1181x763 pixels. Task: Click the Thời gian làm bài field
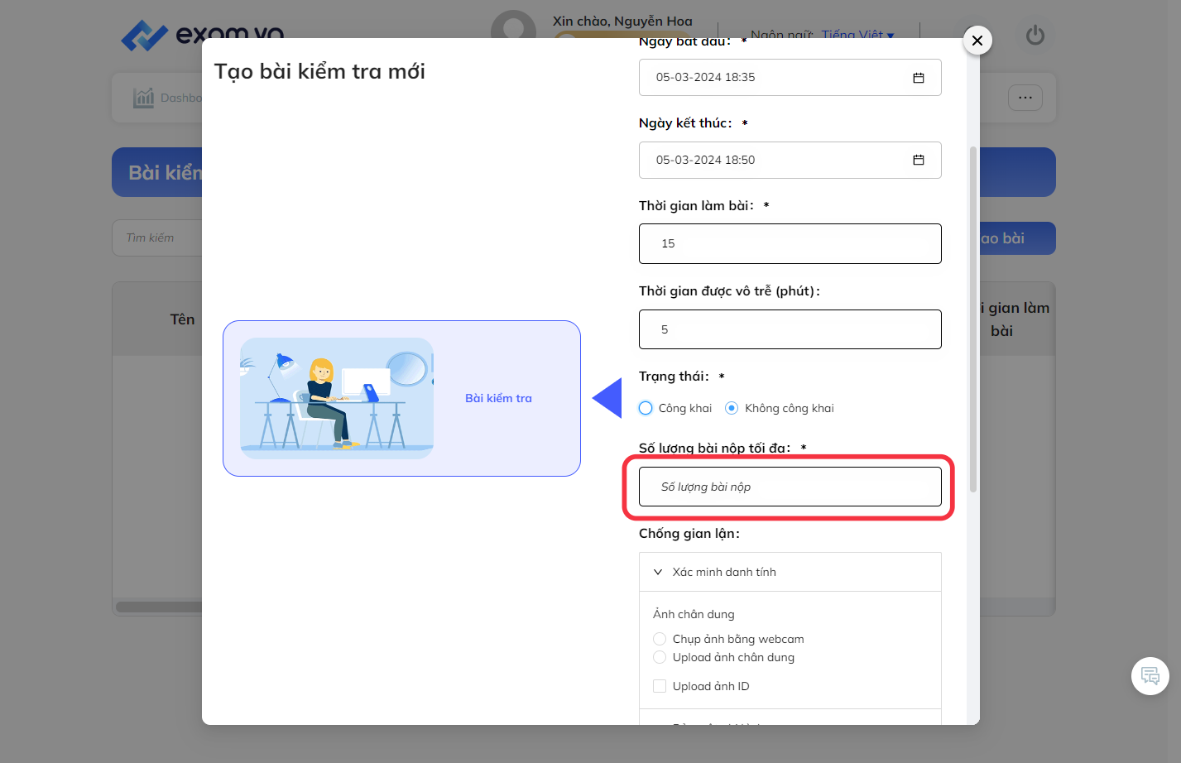point(790,243)
